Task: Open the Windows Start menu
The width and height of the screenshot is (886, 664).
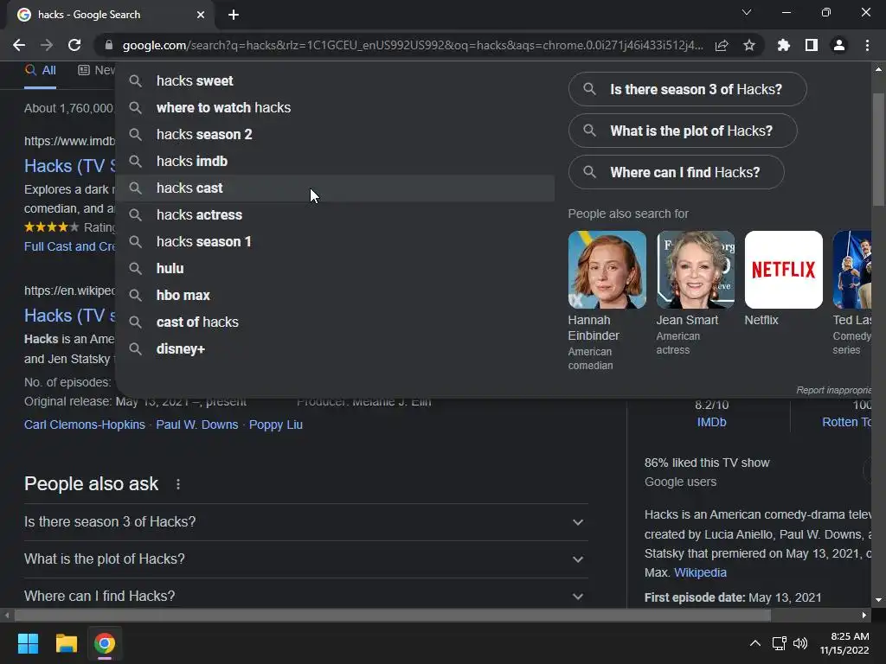Action: (28, 643)
